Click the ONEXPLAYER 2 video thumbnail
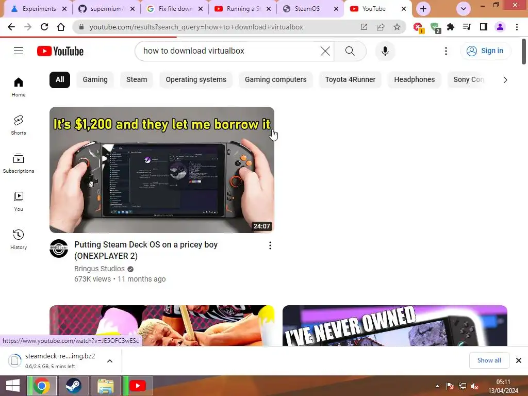Viewport: 528px width, 396px height. [161, 170]
